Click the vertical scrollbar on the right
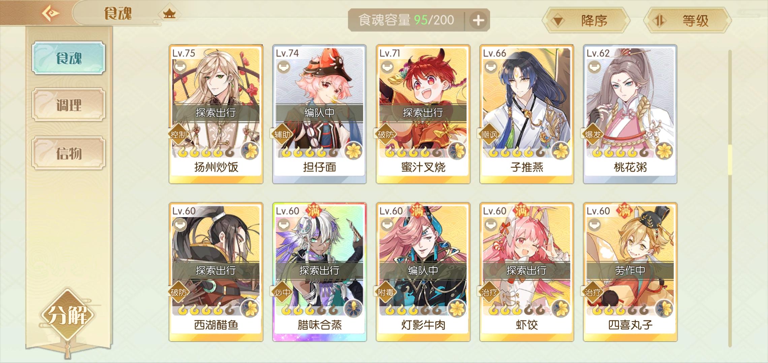Image resolution: width=768 pixels, height=363 pixels. point(730,198)
